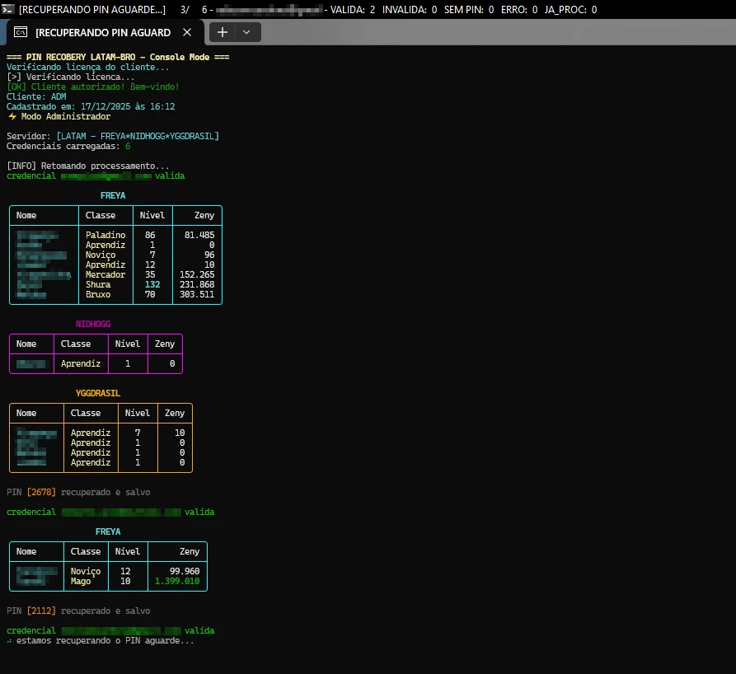Click the command prompt icon on the tab
The image size is (736, 674).
[x=20, y=32]
